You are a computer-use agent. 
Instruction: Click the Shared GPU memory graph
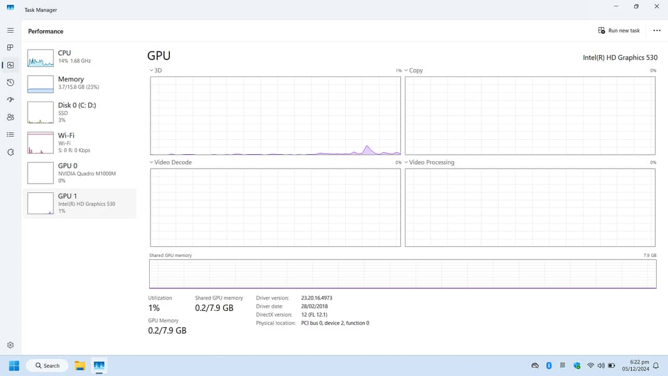click(402, 274)
